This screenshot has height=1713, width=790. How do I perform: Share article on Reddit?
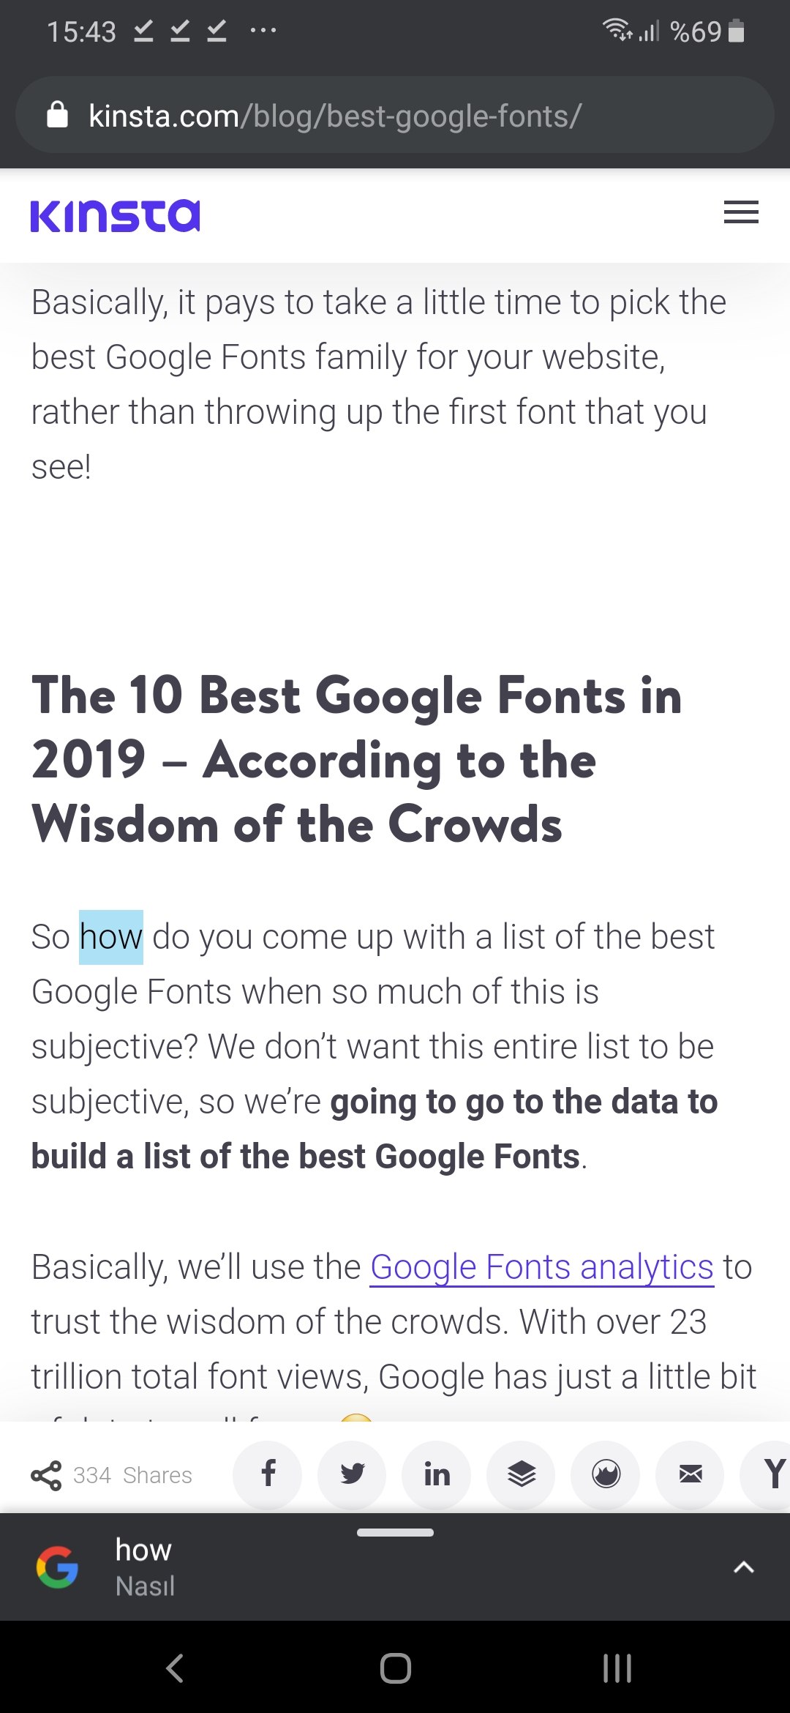(x=606, y=1474)
